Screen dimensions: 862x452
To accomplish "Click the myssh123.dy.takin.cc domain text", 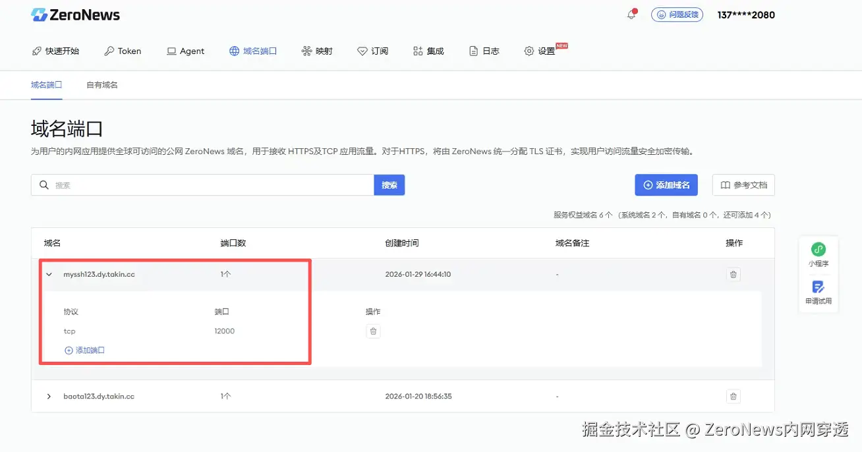I will coord(99,274).
